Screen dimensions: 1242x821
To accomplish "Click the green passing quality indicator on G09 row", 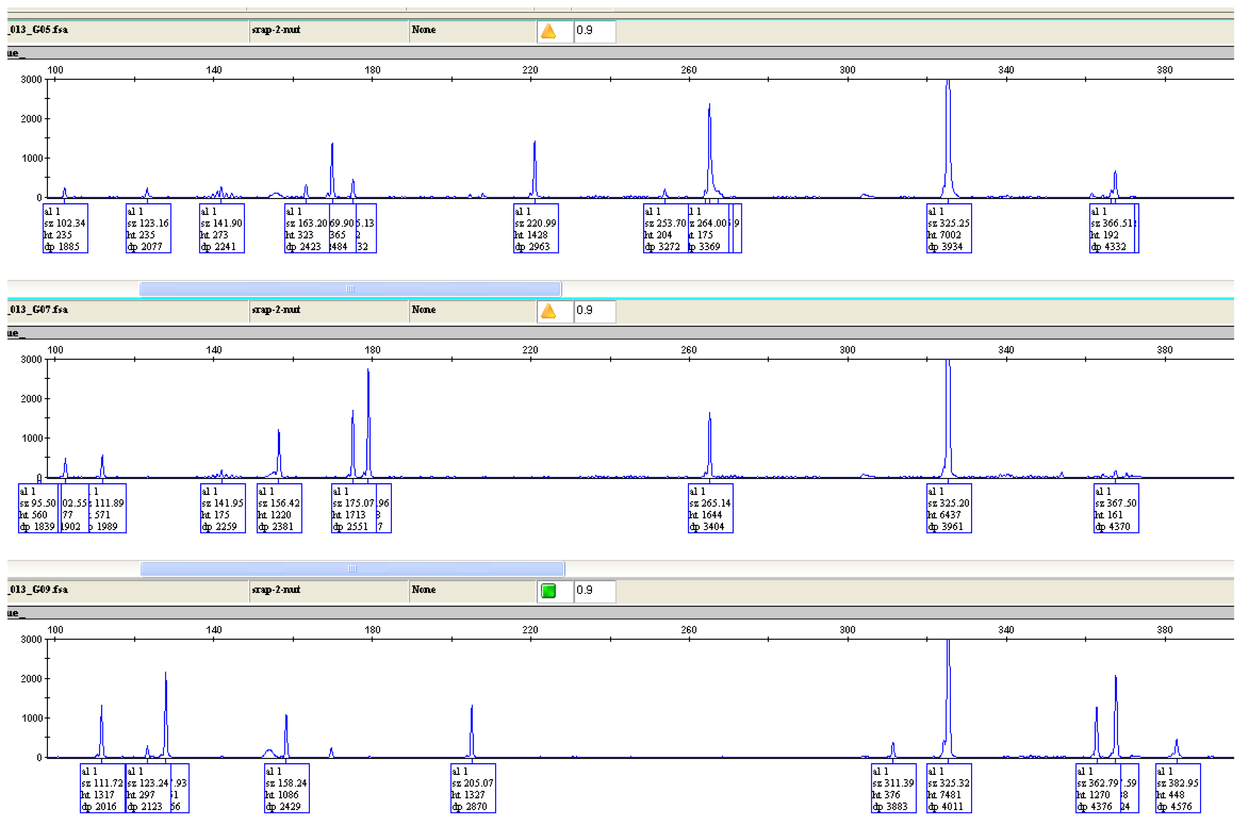I will point(548,591).
